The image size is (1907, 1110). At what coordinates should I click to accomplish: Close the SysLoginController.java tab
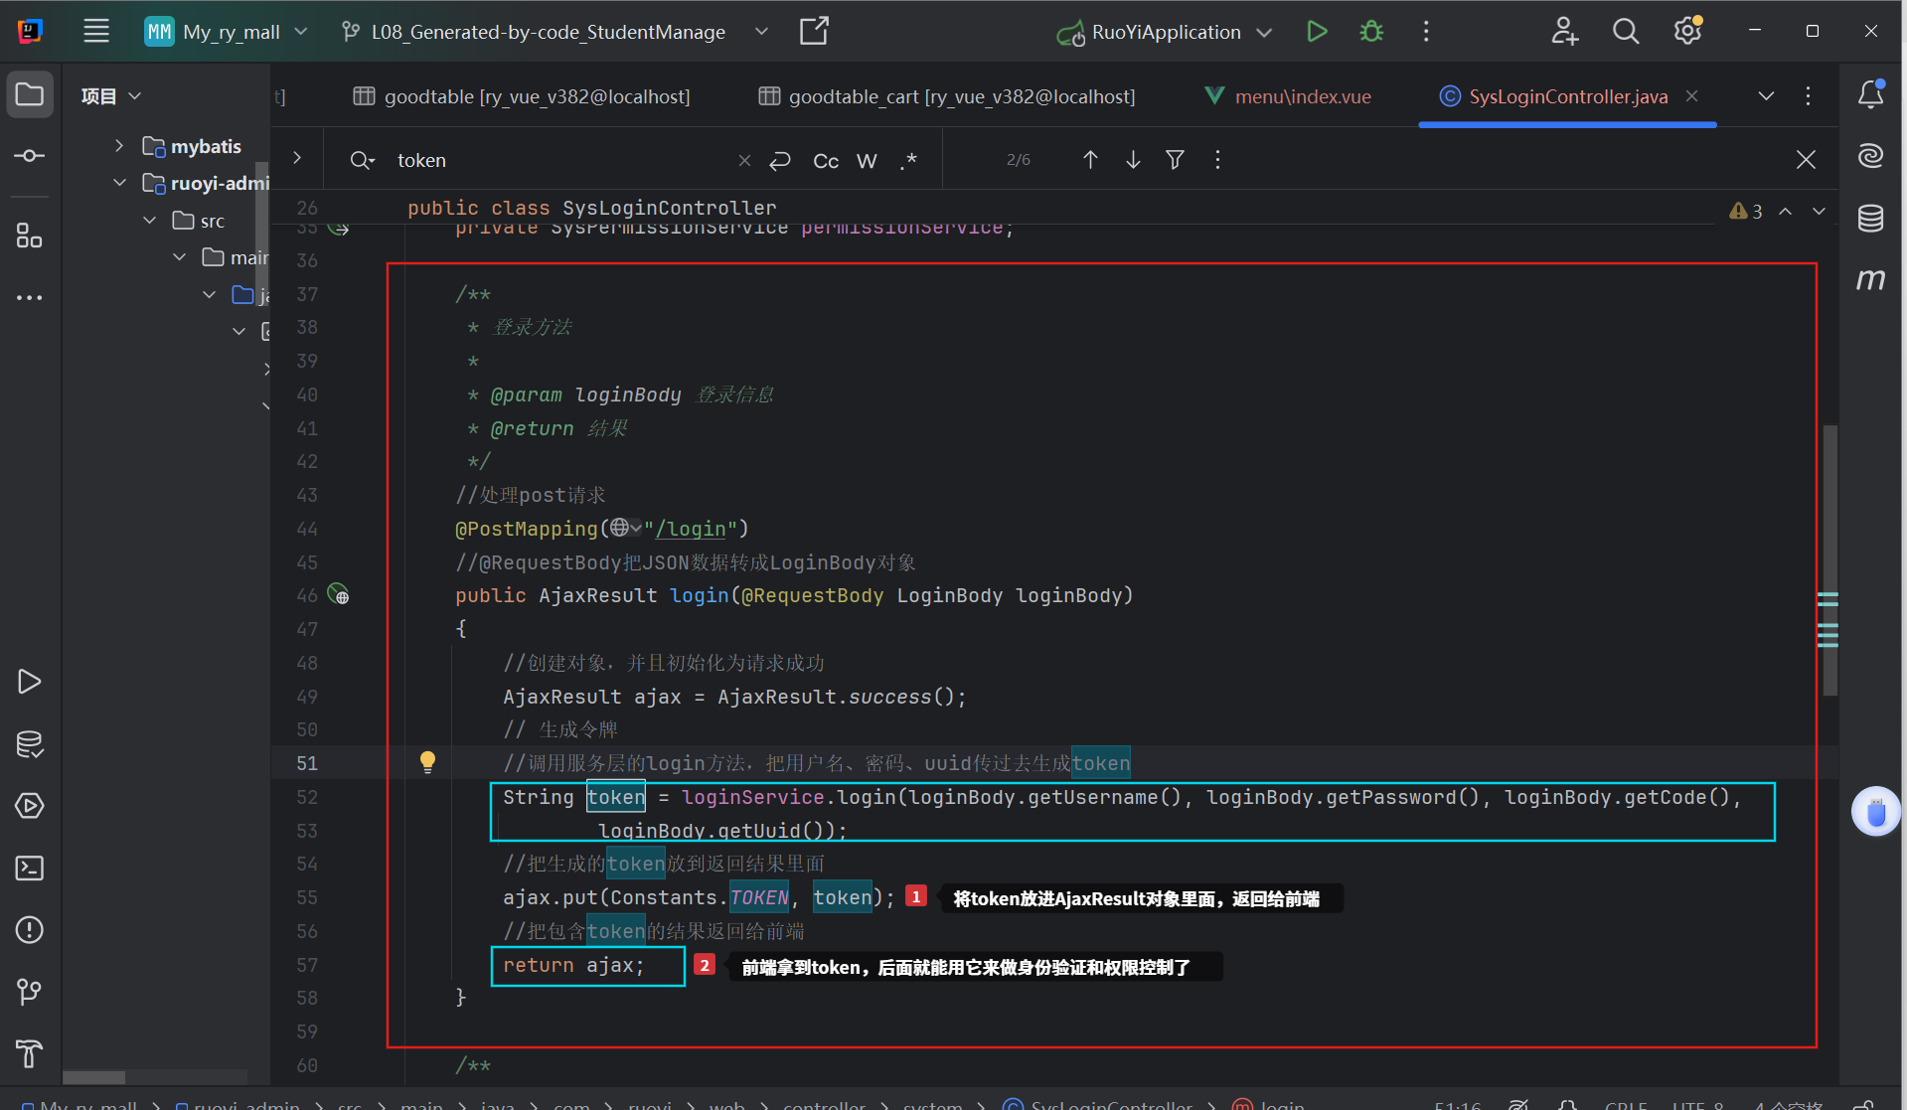(1692, 96)
